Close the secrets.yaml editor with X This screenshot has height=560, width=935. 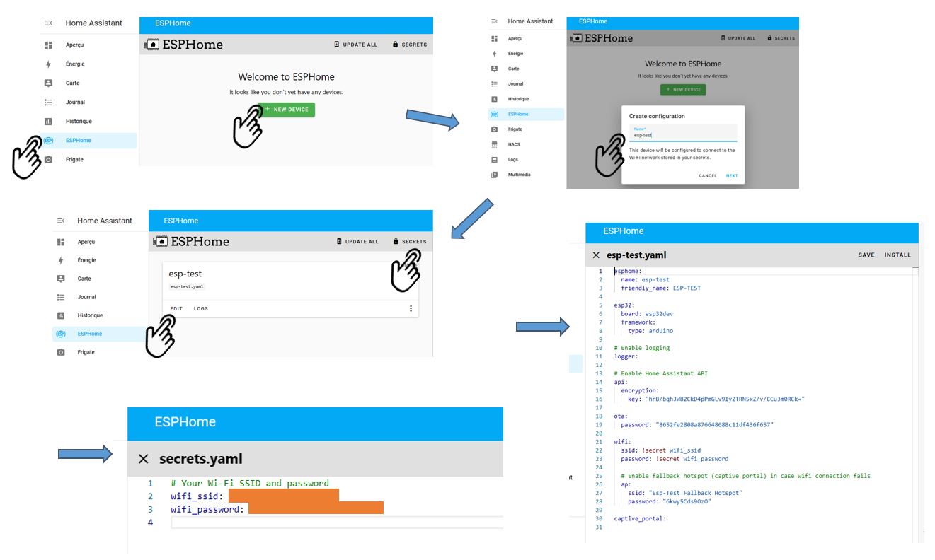[x=144, y=459]
